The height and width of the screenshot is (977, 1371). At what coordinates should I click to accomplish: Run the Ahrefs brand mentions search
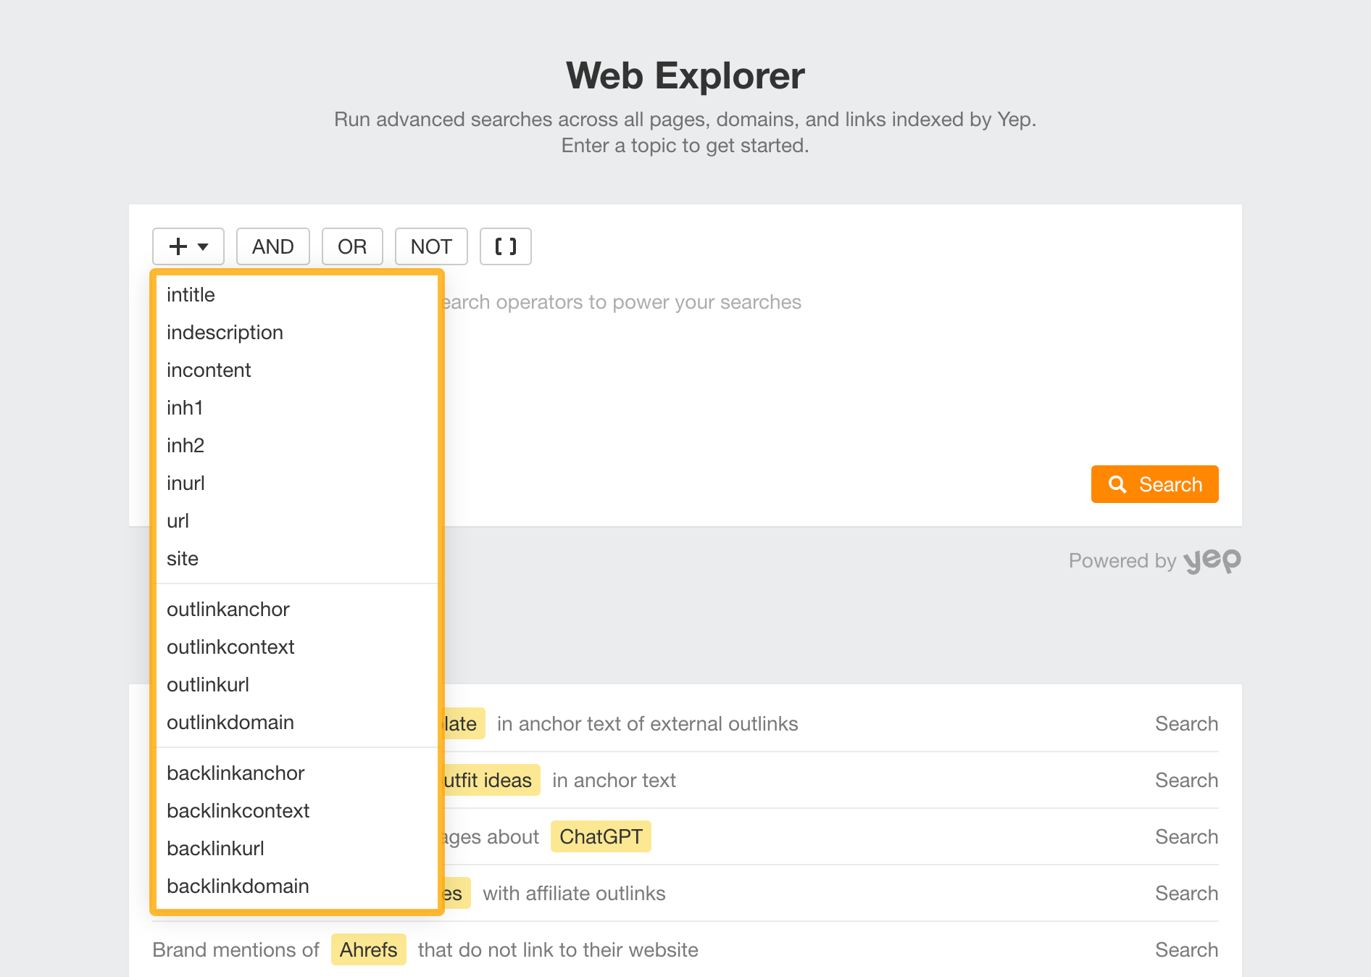tap(1186, 949)
